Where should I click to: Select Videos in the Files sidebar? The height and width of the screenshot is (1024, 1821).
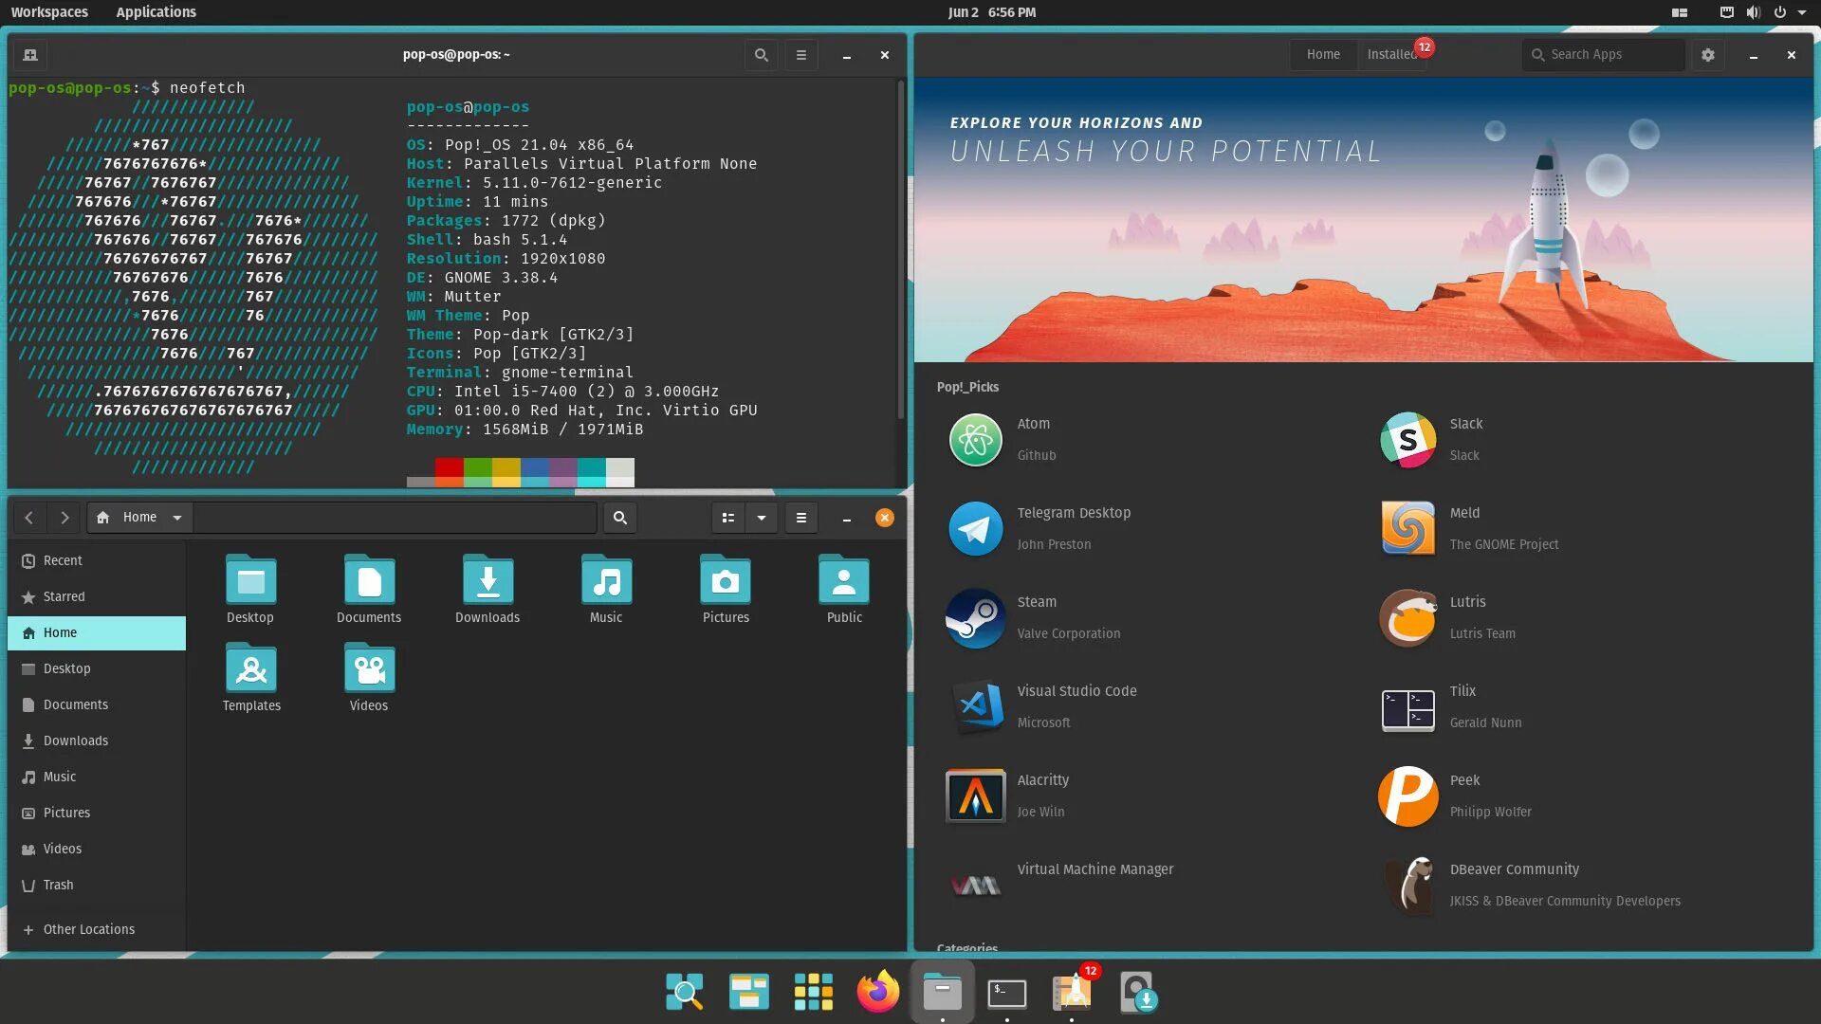(97, 850)
